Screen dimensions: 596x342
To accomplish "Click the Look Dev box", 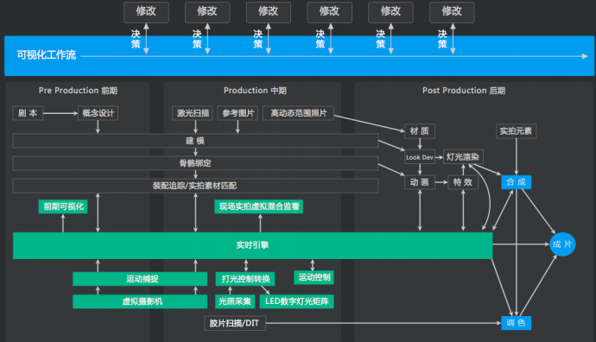I will [x=420, y=157].
